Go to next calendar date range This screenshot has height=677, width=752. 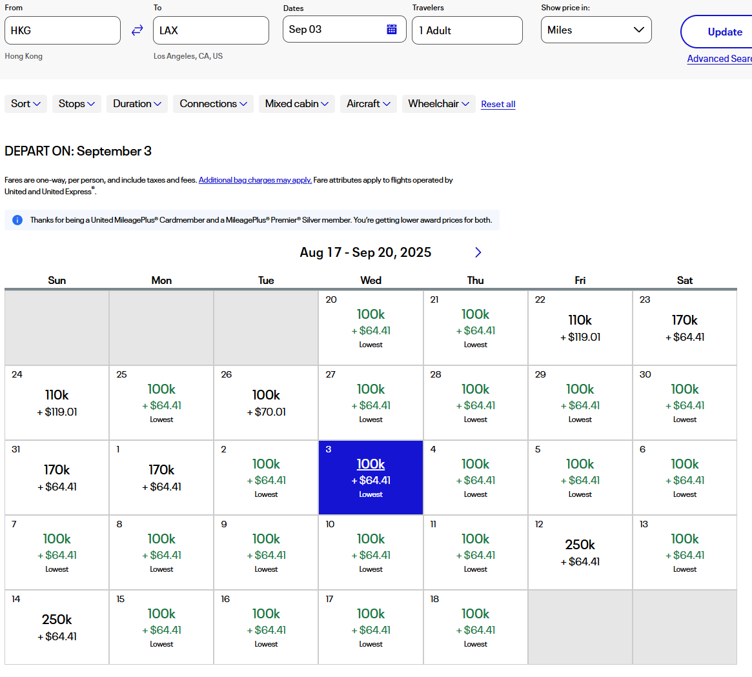(478, 253)
